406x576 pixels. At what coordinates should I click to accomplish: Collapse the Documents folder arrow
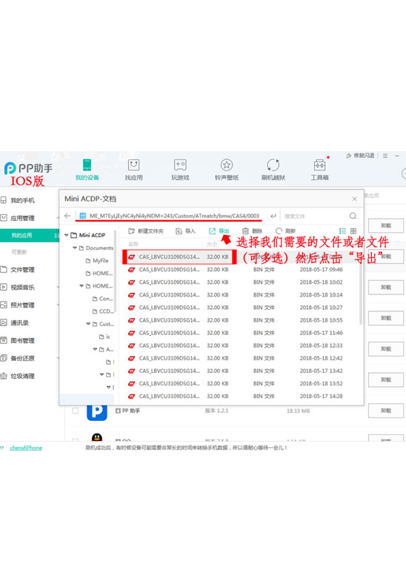(75, 248)
